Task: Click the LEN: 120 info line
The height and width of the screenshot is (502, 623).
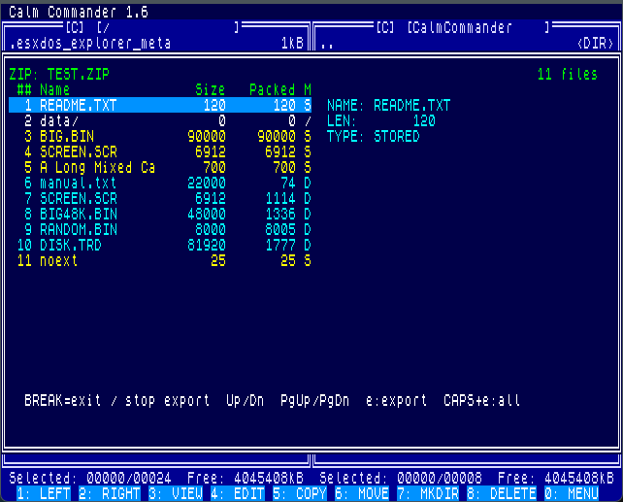Action: click(x=381, y=120)
